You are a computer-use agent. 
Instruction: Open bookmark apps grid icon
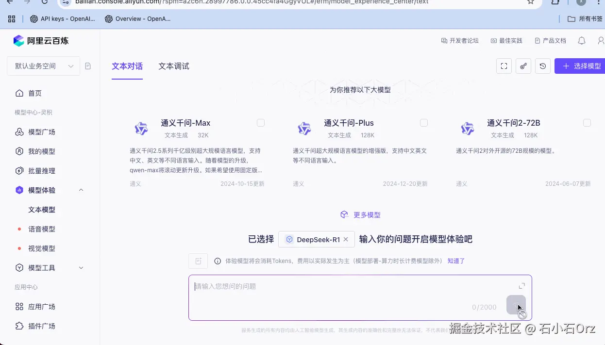click(x=12, y=19)
